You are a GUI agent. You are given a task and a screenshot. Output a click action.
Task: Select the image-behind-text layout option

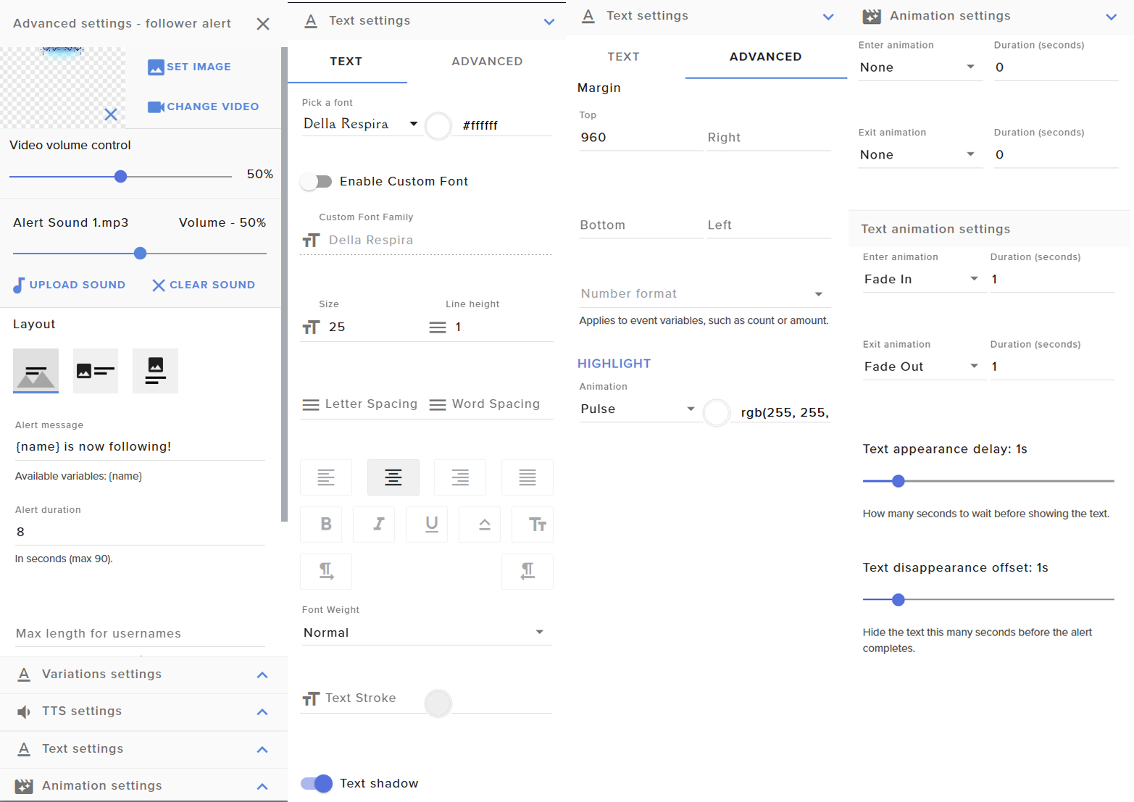coord(36,371)
